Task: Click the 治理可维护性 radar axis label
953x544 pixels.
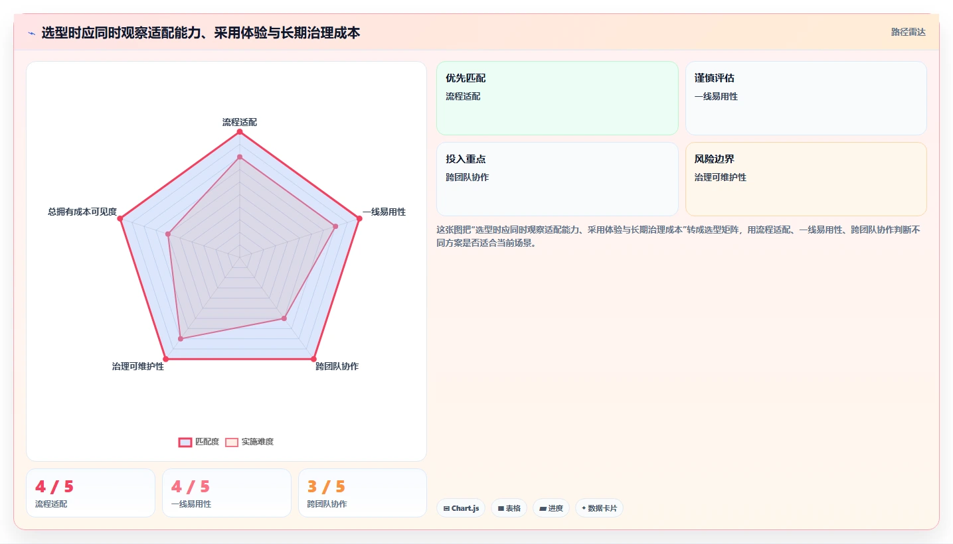Action: click(x=138, y=366)
